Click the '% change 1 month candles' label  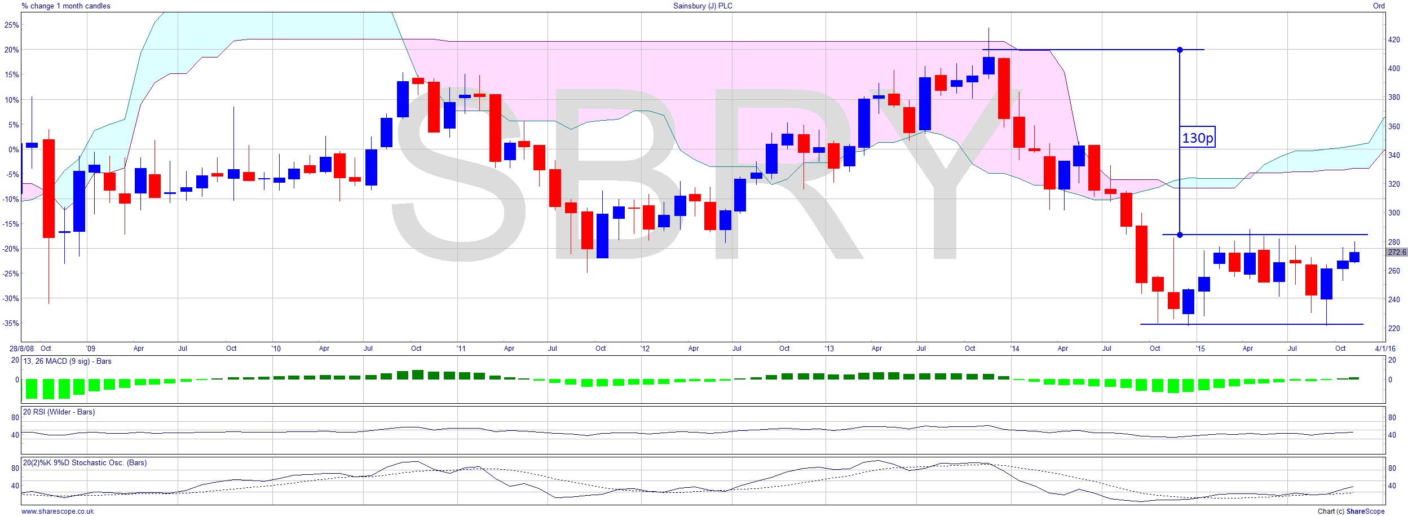(x=66, y=6)
